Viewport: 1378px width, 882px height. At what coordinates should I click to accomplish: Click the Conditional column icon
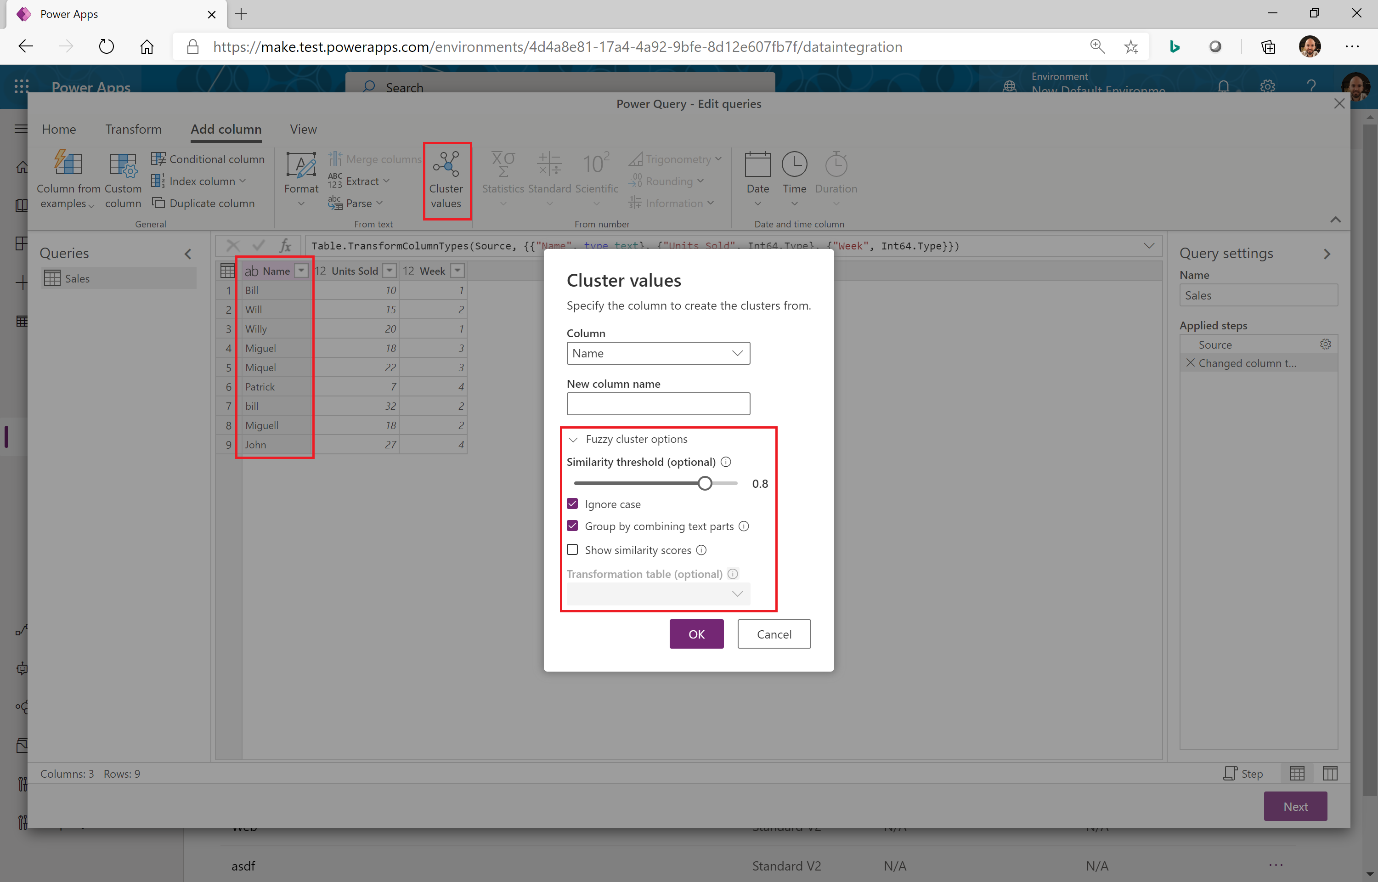[158, 158]
